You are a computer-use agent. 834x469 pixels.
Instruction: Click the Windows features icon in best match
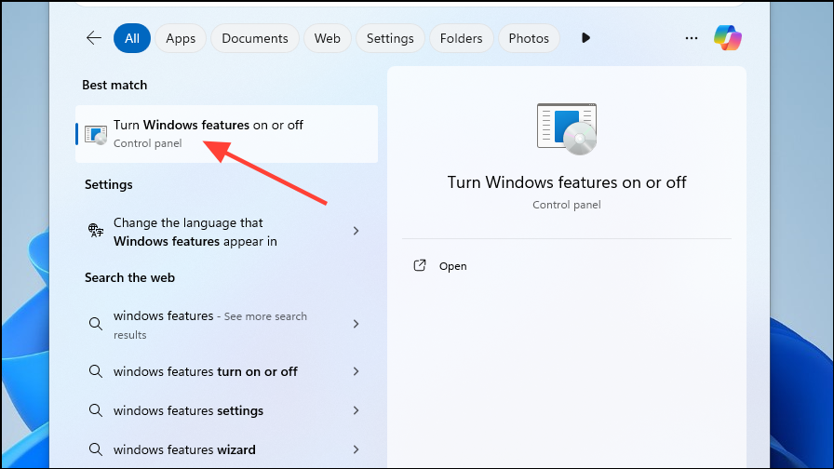tap(96, 135)
